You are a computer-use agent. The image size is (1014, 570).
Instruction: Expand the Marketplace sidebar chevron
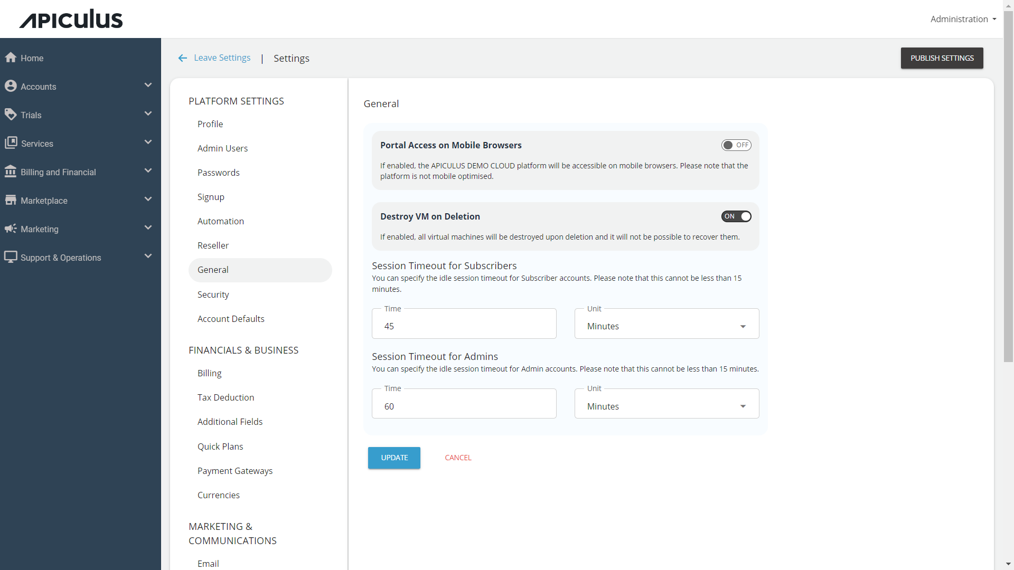point(148,199)
